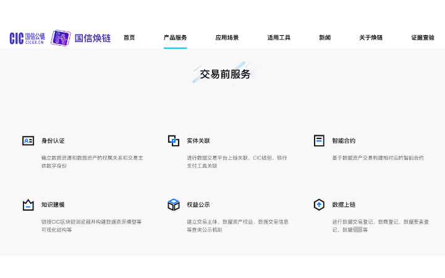Click the 数据上链 upload hexagon icon

click(319, 204)
